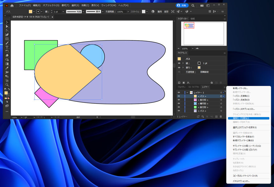Click the 共有 share button
Image resolution: width=274 pixels, height=187 pixels.
point(182,6)
